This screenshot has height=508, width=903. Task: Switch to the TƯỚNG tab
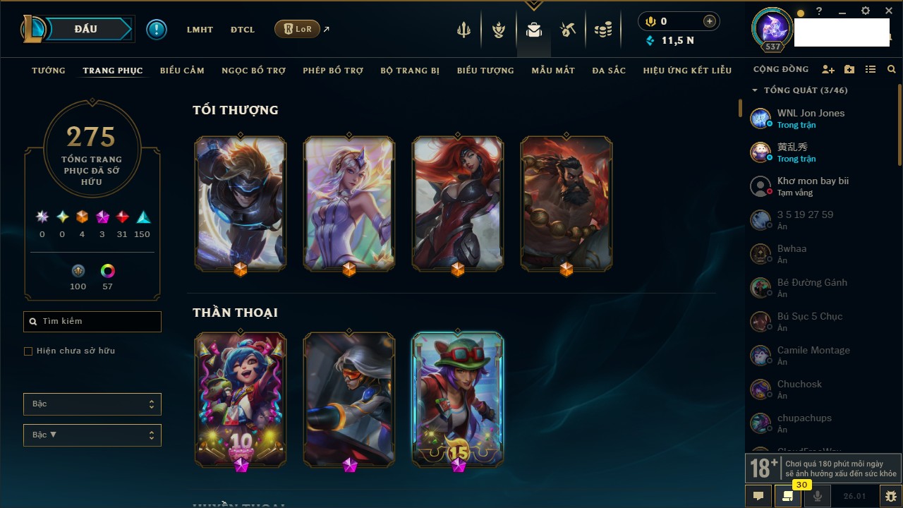click(x=49, y=71)
